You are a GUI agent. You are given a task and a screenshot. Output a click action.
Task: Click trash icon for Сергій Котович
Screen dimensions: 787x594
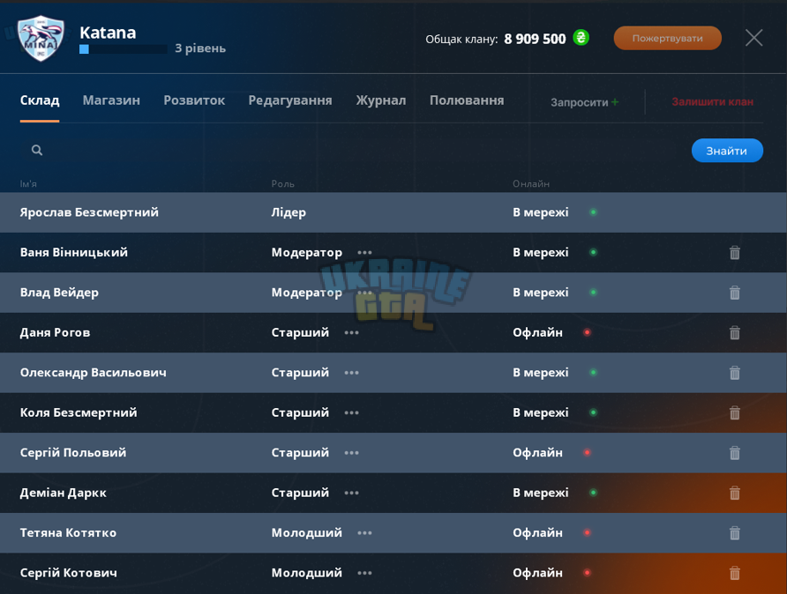coord(734,573)
